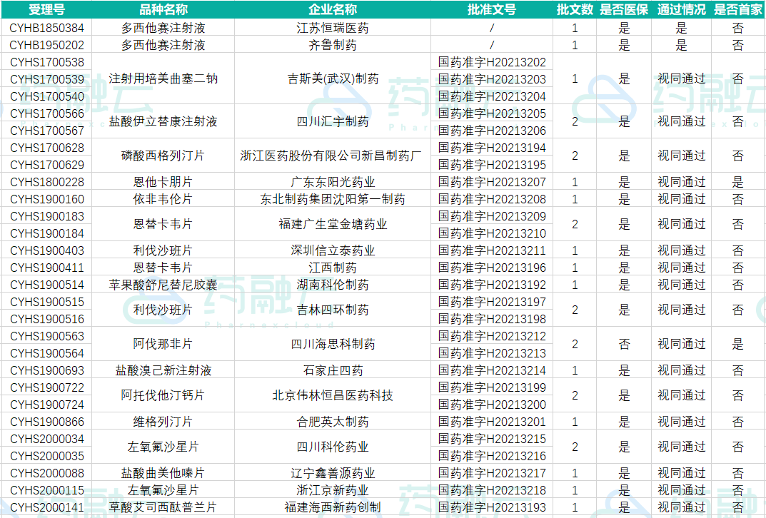Select the 批准文号 column header
The image size is (766, 518).
(491, 9)
